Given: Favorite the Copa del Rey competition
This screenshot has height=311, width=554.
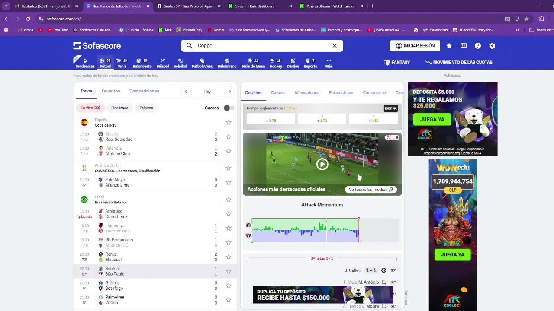Looking at the screenshot, I should [x=229, y=123].
